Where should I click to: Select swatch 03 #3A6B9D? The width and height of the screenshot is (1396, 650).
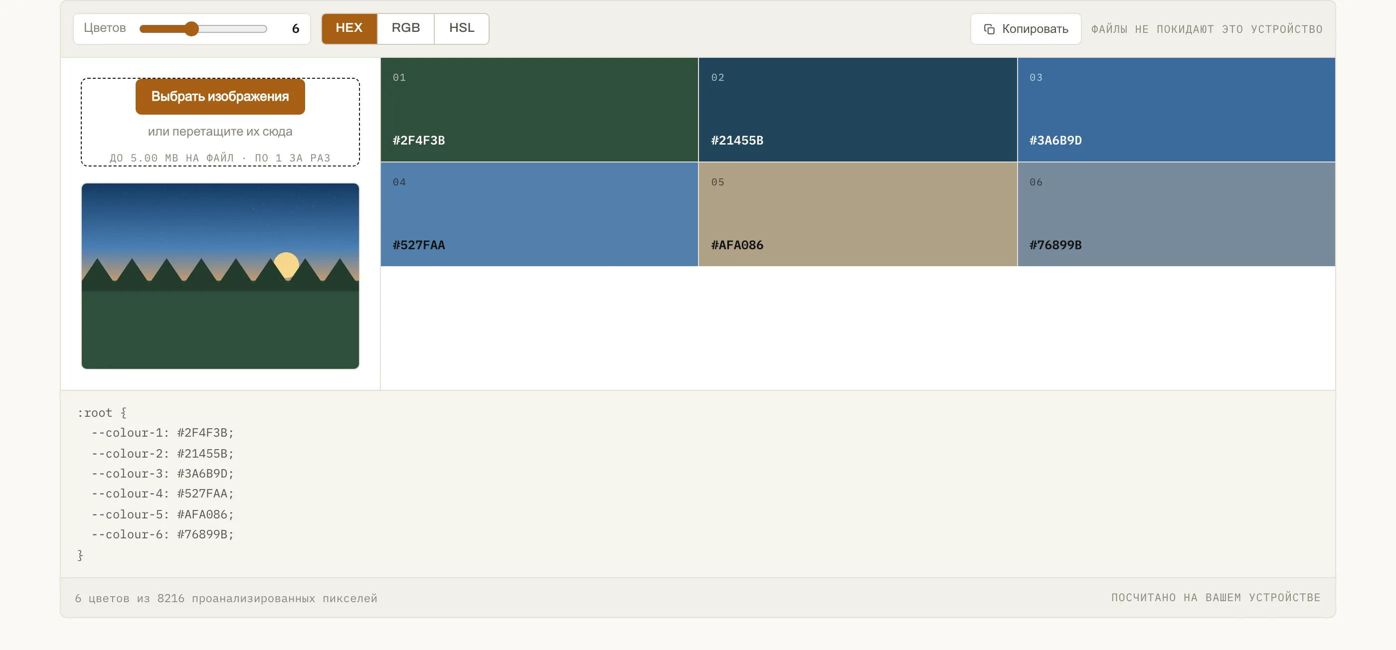tap(1177, 110)
